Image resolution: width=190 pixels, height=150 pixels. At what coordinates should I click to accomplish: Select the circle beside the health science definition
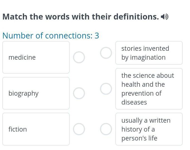pos(106,89)
